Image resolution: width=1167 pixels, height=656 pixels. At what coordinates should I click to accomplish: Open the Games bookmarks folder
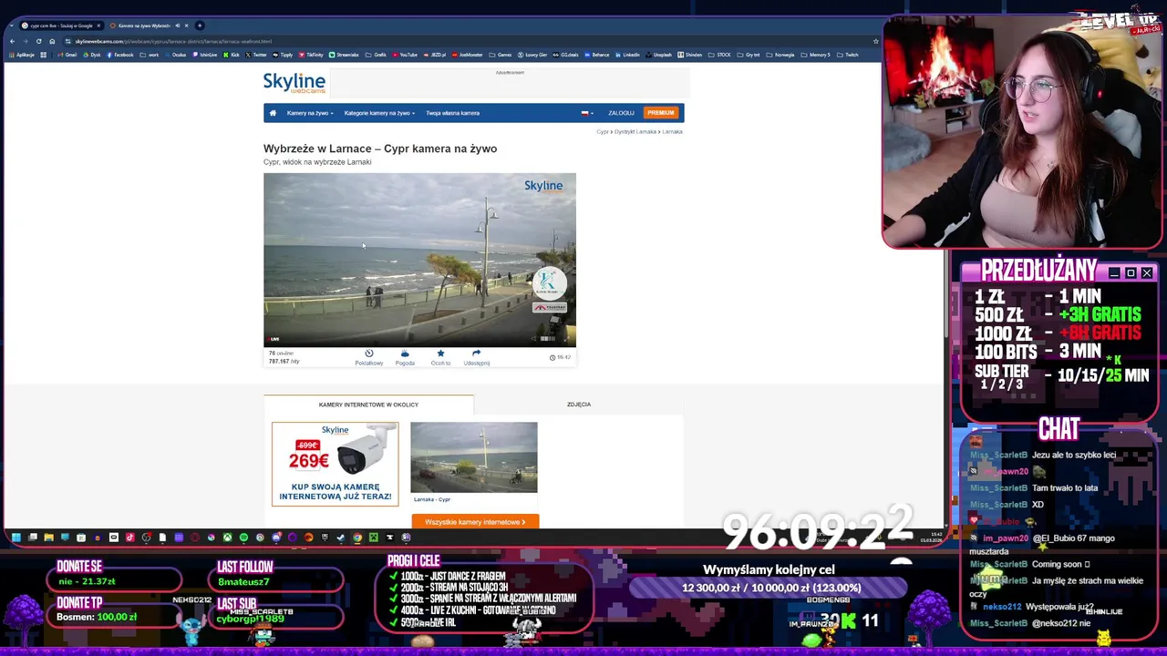[x=500, y=55]
